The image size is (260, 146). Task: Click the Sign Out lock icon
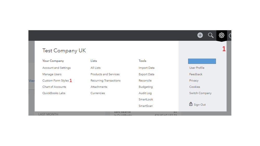tap(191, 104)
